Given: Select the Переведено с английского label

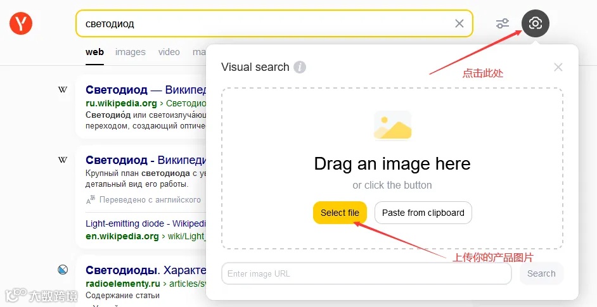Looking at the screenshot, I should click(150, 200).
